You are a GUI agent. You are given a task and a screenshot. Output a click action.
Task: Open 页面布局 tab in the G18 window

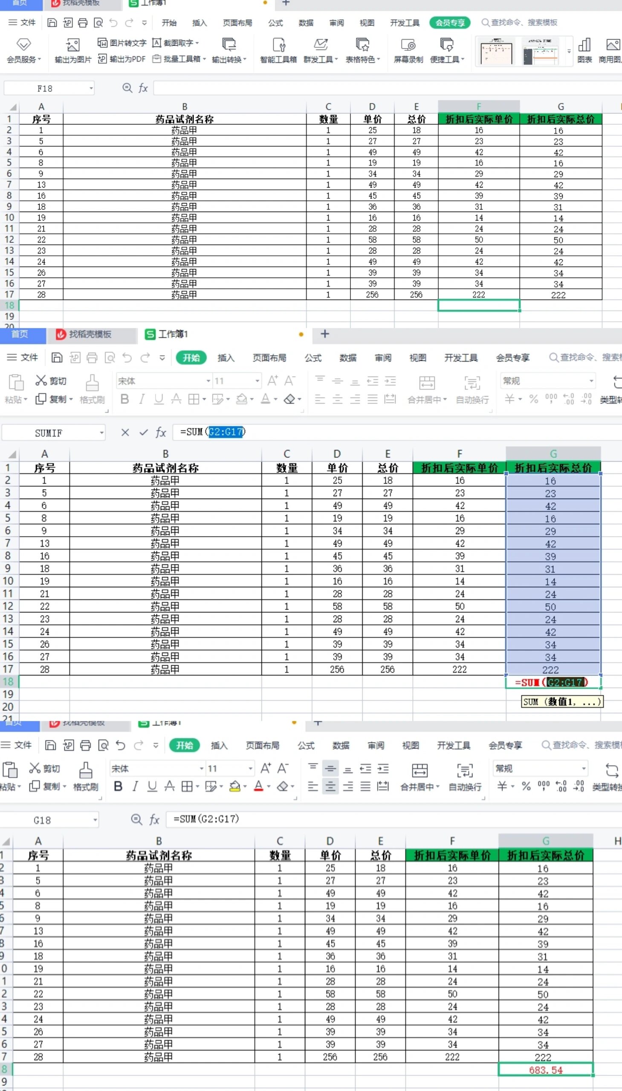point(262,746)
